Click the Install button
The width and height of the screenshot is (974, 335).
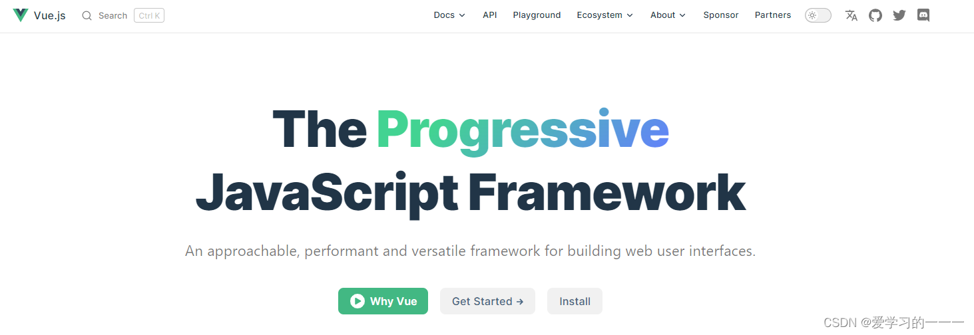(575, 301)
